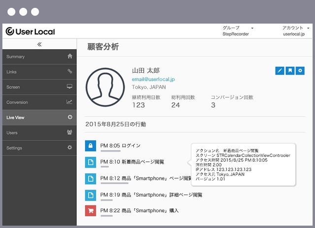Select the Live View menu item
This screenshot has width=315, height=228.
point(39,117)
